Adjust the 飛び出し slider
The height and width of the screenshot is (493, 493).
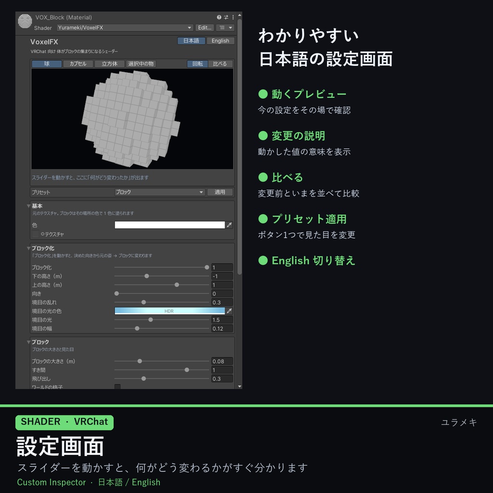point(162,378)
